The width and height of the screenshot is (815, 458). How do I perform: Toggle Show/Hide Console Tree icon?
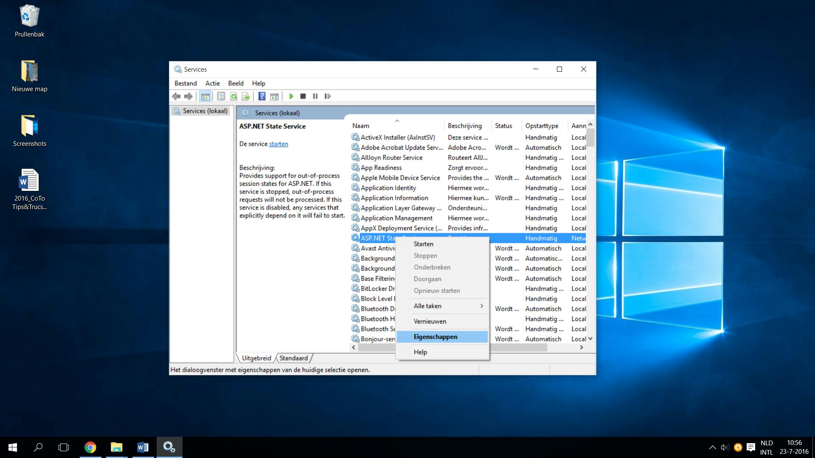tap(205, 96)
